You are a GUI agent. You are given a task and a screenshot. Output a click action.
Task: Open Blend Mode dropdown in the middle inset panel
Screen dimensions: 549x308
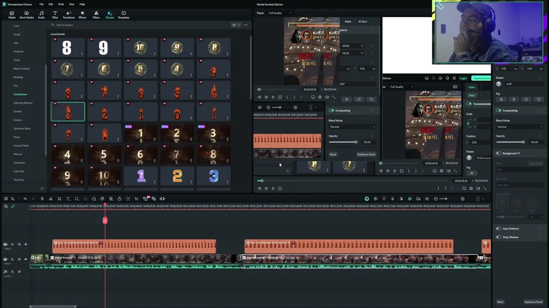click(x=352, y=127)
